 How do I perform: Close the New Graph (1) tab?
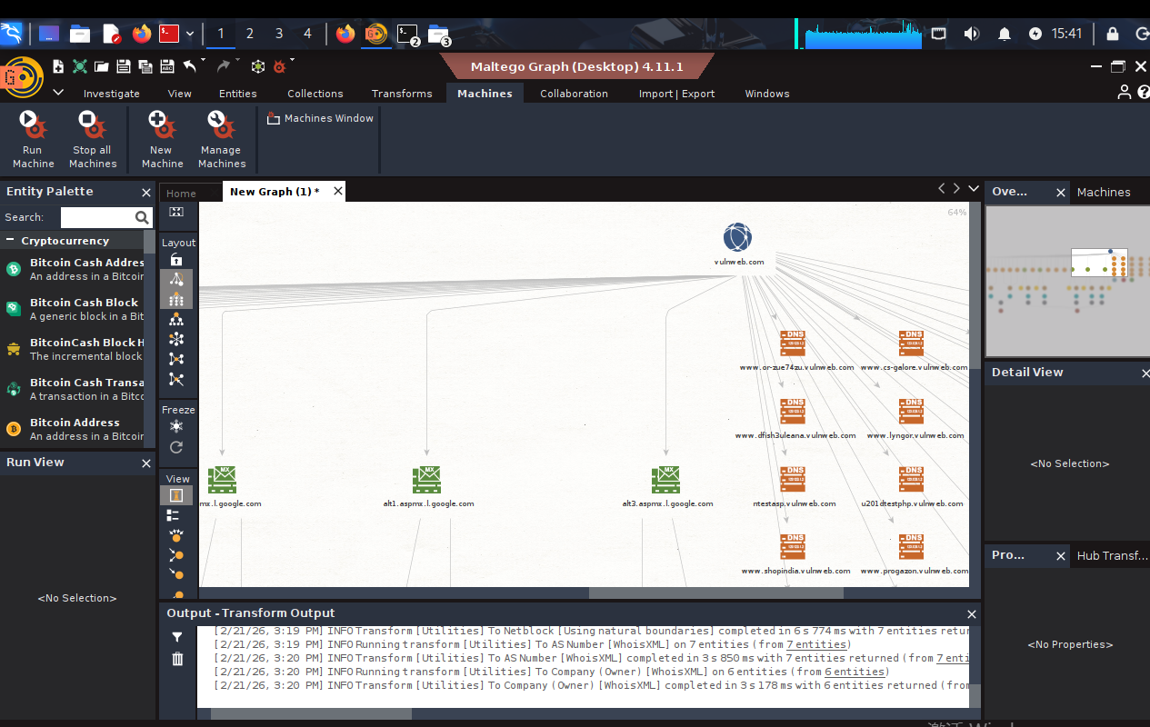(x=338, y=191)
